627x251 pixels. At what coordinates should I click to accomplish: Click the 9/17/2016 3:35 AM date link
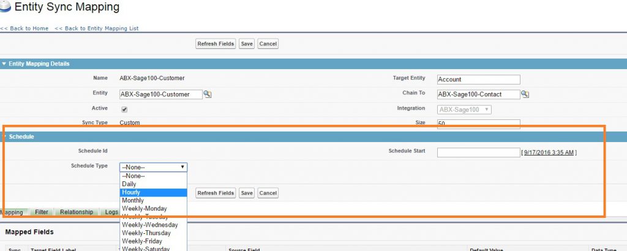[549, 152]
